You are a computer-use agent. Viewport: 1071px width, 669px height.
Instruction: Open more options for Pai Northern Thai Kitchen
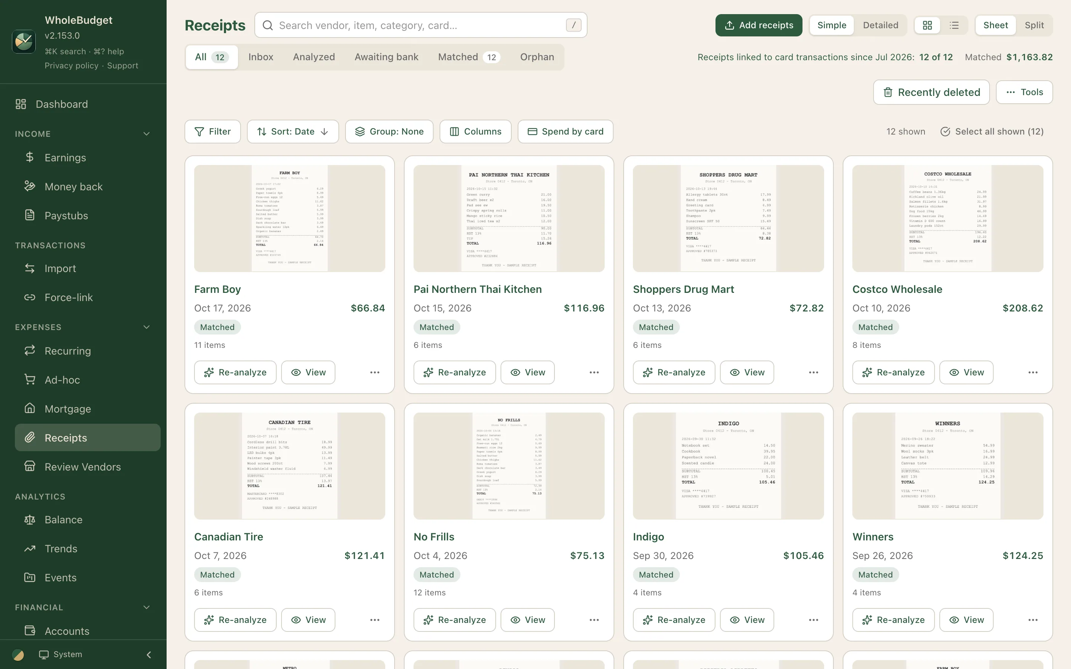point(594,372)
